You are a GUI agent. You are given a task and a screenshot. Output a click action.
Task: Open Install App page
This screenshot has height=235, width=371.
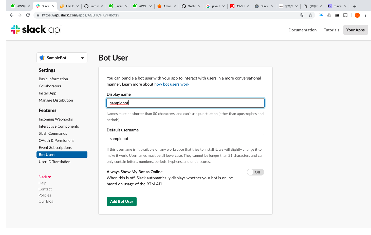(x=47, y=93)
